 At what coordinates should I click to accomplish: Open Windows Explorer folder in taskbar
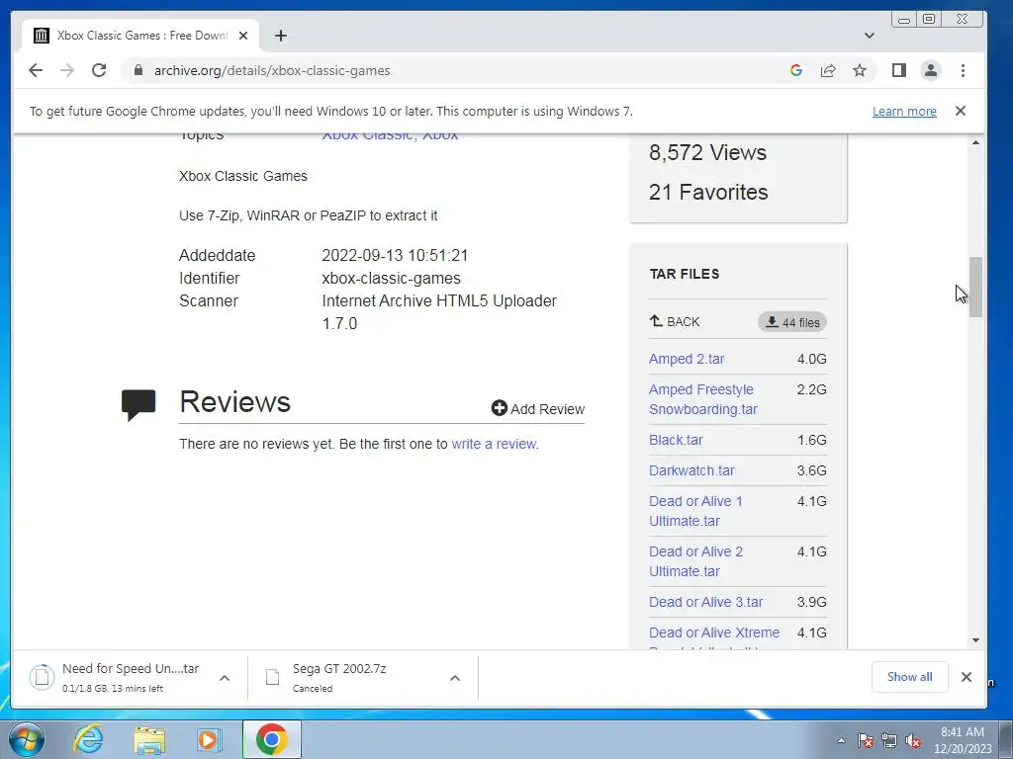(149, 739)
